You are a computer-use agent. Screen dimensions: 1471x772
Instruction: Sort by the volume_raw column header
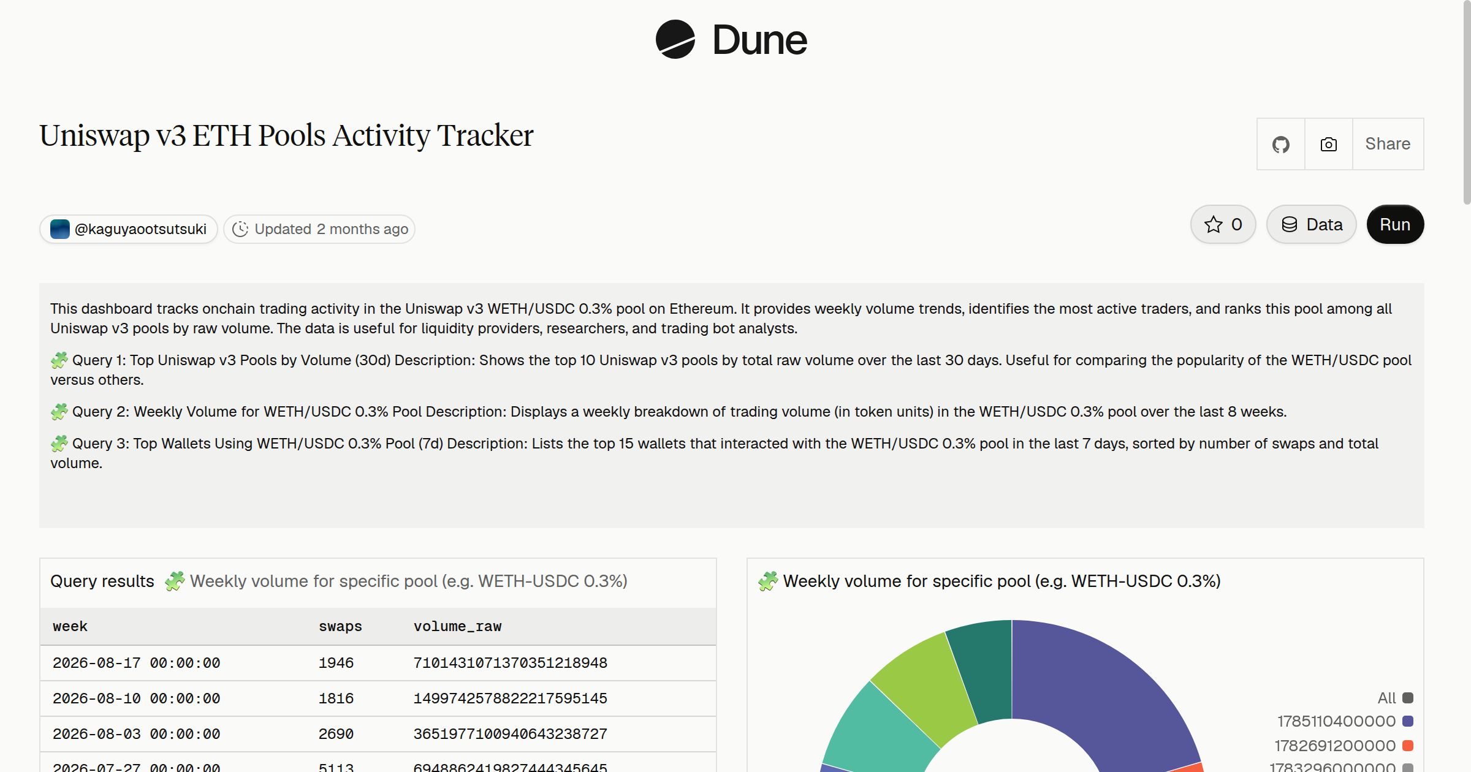click(457, 626)
